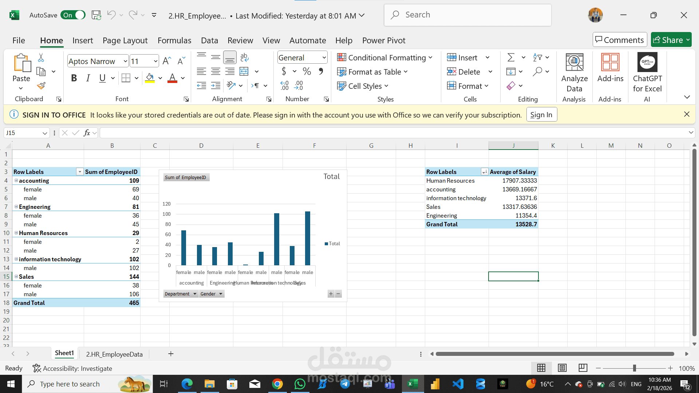
Task: Switch to the Formulas ribbon tab
Action: coord(174,40)
